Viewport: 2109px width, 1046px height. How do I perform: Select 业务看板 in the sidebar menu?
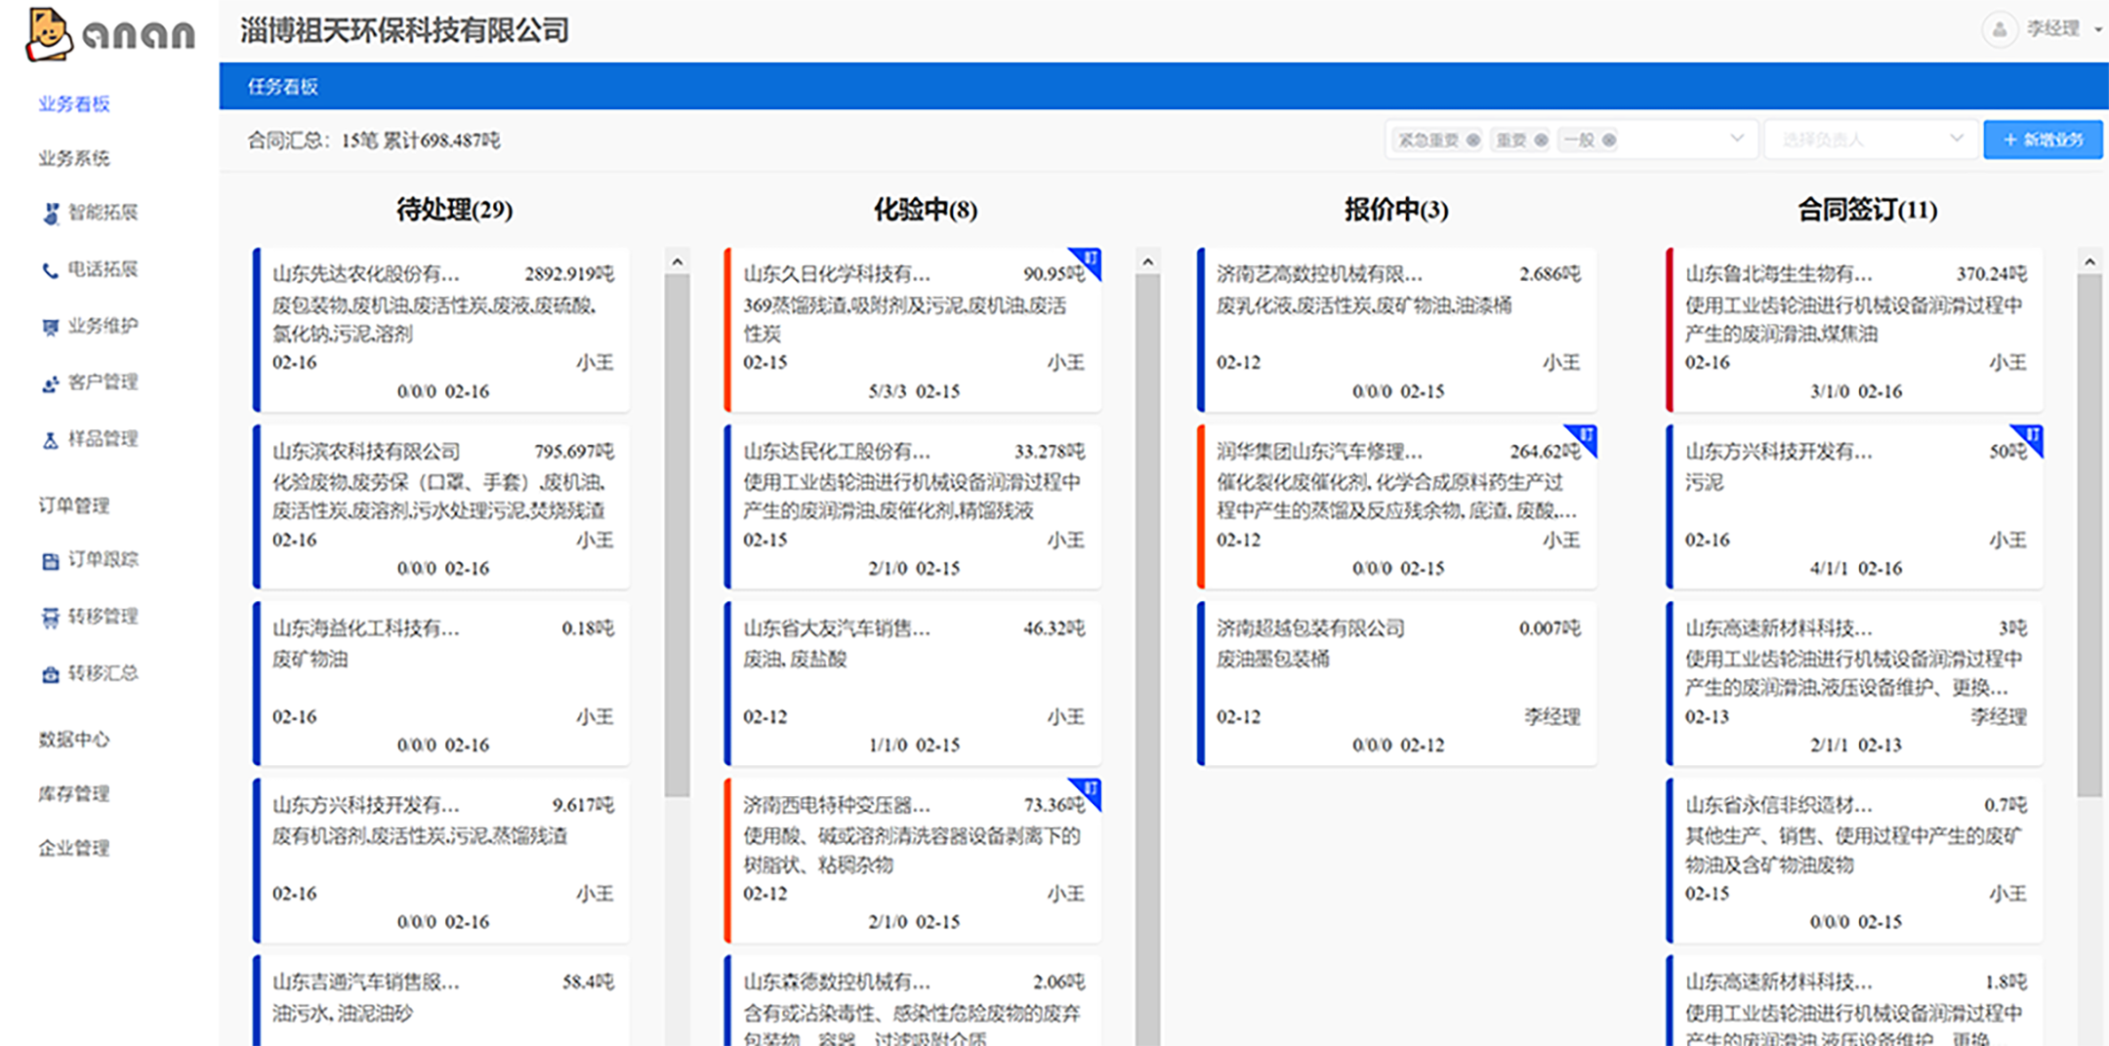(x=74, y=104)
